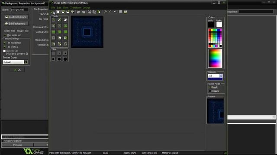Click the Search For Resources field
277x155 pixels.
(25, 137)
